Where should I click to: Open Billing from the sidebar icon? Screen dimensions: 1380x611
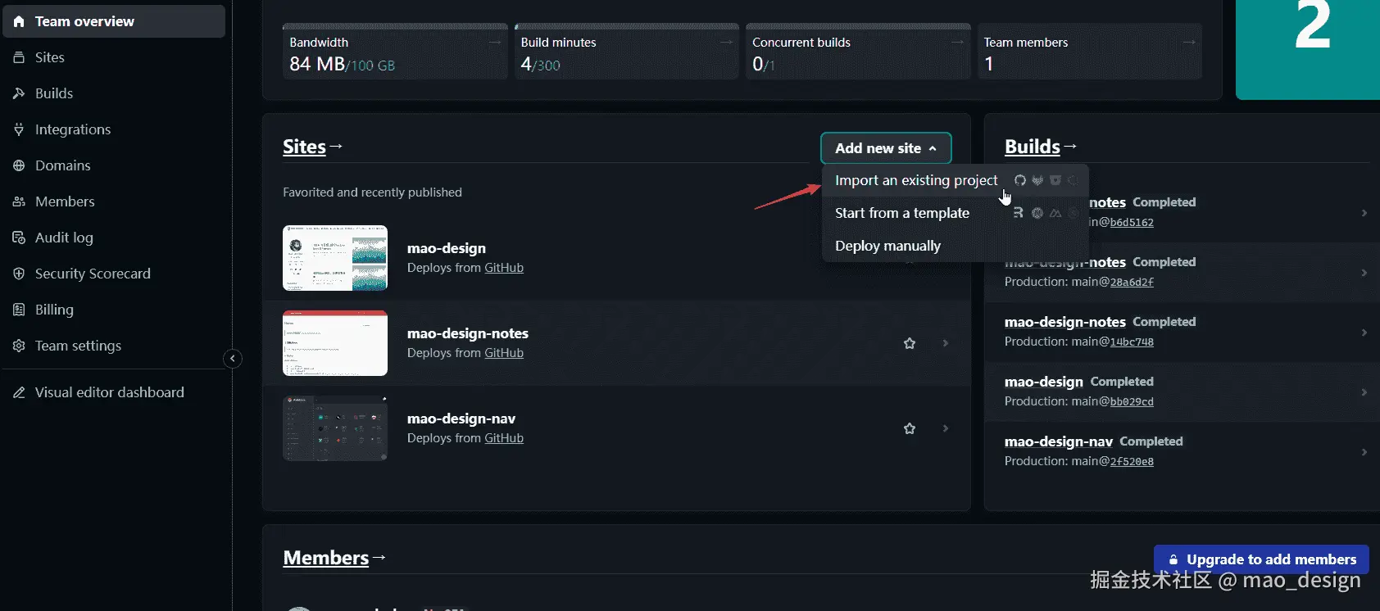(19, 310)
